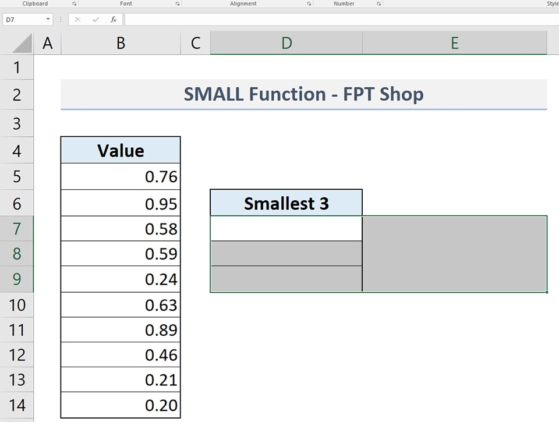
Task: Click the Name Box showing D7
Action: 23,19
